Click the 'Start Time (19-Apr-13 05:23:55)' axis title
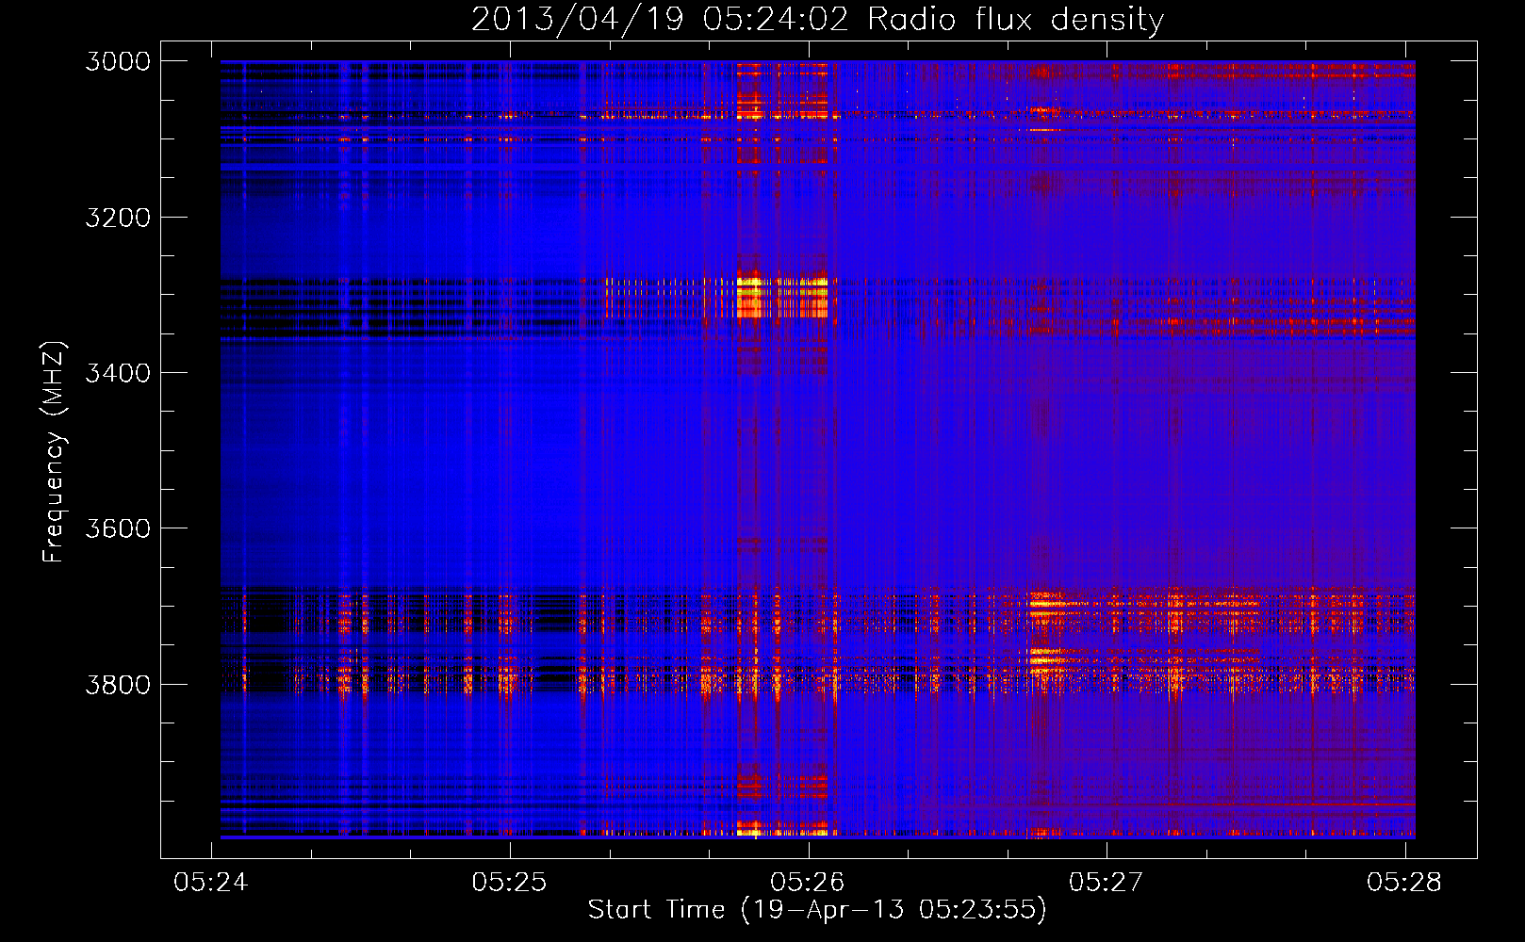This screenshot has width=1525, height=942. (x=817, y=910)
